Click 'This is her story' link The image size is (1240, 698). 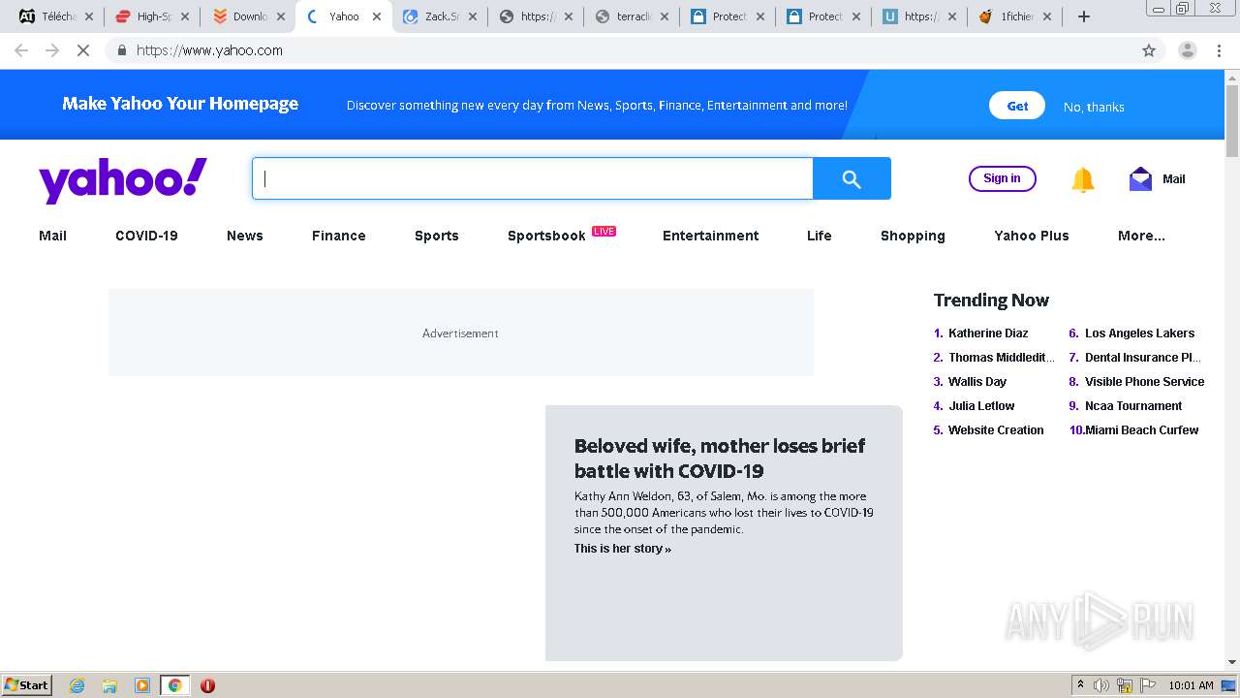click(x=623, y=549)
